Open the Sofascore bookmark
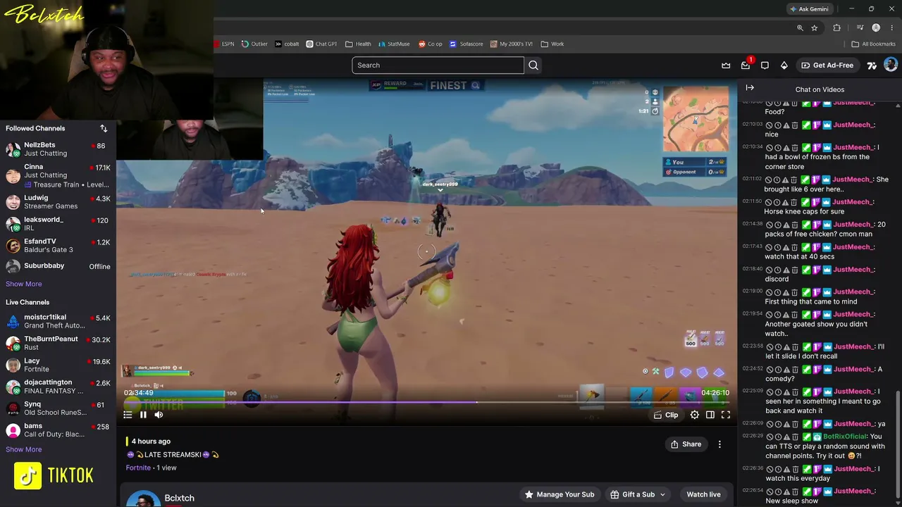Viewport: 902px width, 507px height. [467, 44]
